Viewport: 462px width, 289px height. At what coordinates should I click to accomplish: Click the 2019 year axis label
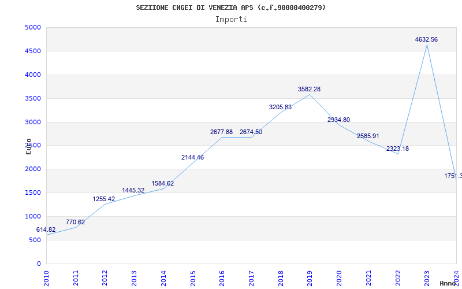click(310, 278)
